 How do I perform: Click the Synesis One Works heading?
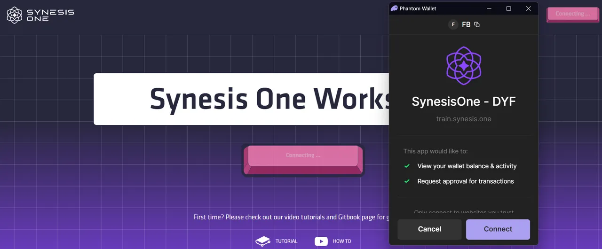(x=269, y=99)
